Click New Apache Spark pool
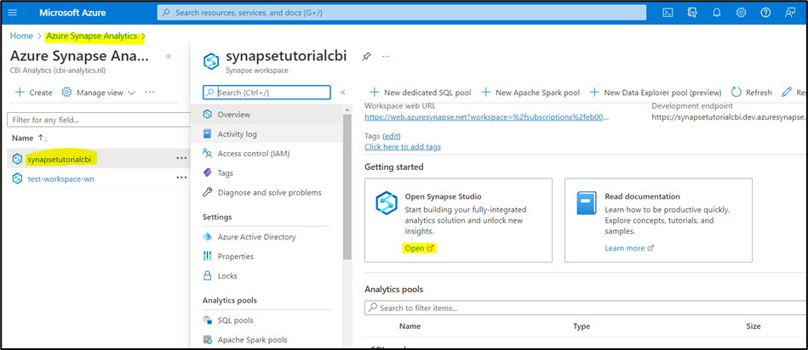The width and height of the screenshot is (808, 350). [530, 93]
